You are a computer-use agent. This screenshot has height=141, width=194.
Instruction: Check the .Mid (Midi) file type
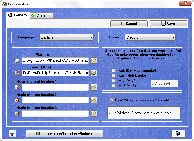tap(114, 81)
